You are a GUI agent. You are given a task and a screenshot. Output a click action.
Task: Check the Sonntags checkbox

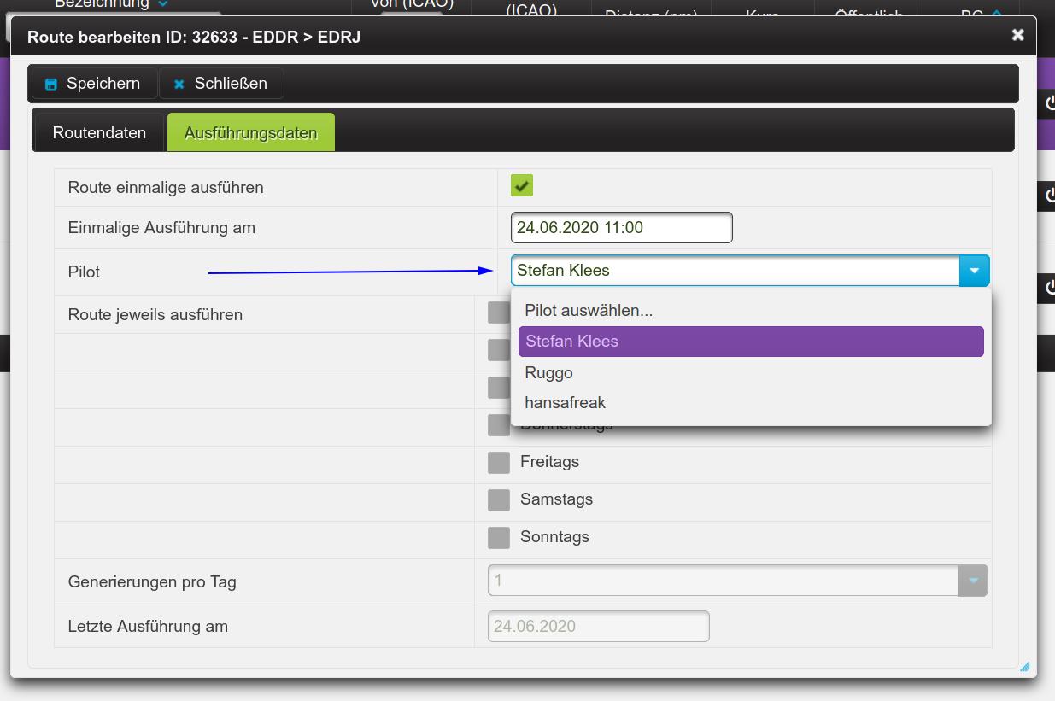499,537
